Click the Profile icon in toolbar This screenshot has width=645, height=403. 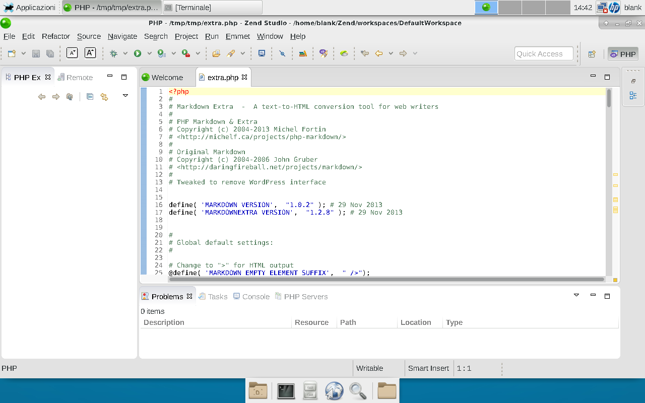pos(161,53)
